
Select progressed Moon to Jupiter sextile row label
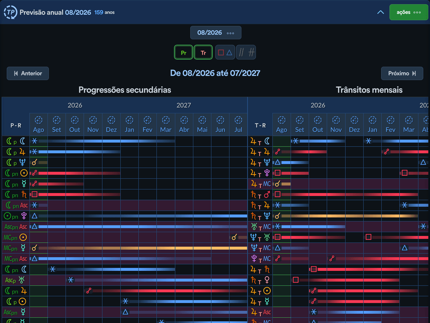pyautogui.click(x=16, y=151)
